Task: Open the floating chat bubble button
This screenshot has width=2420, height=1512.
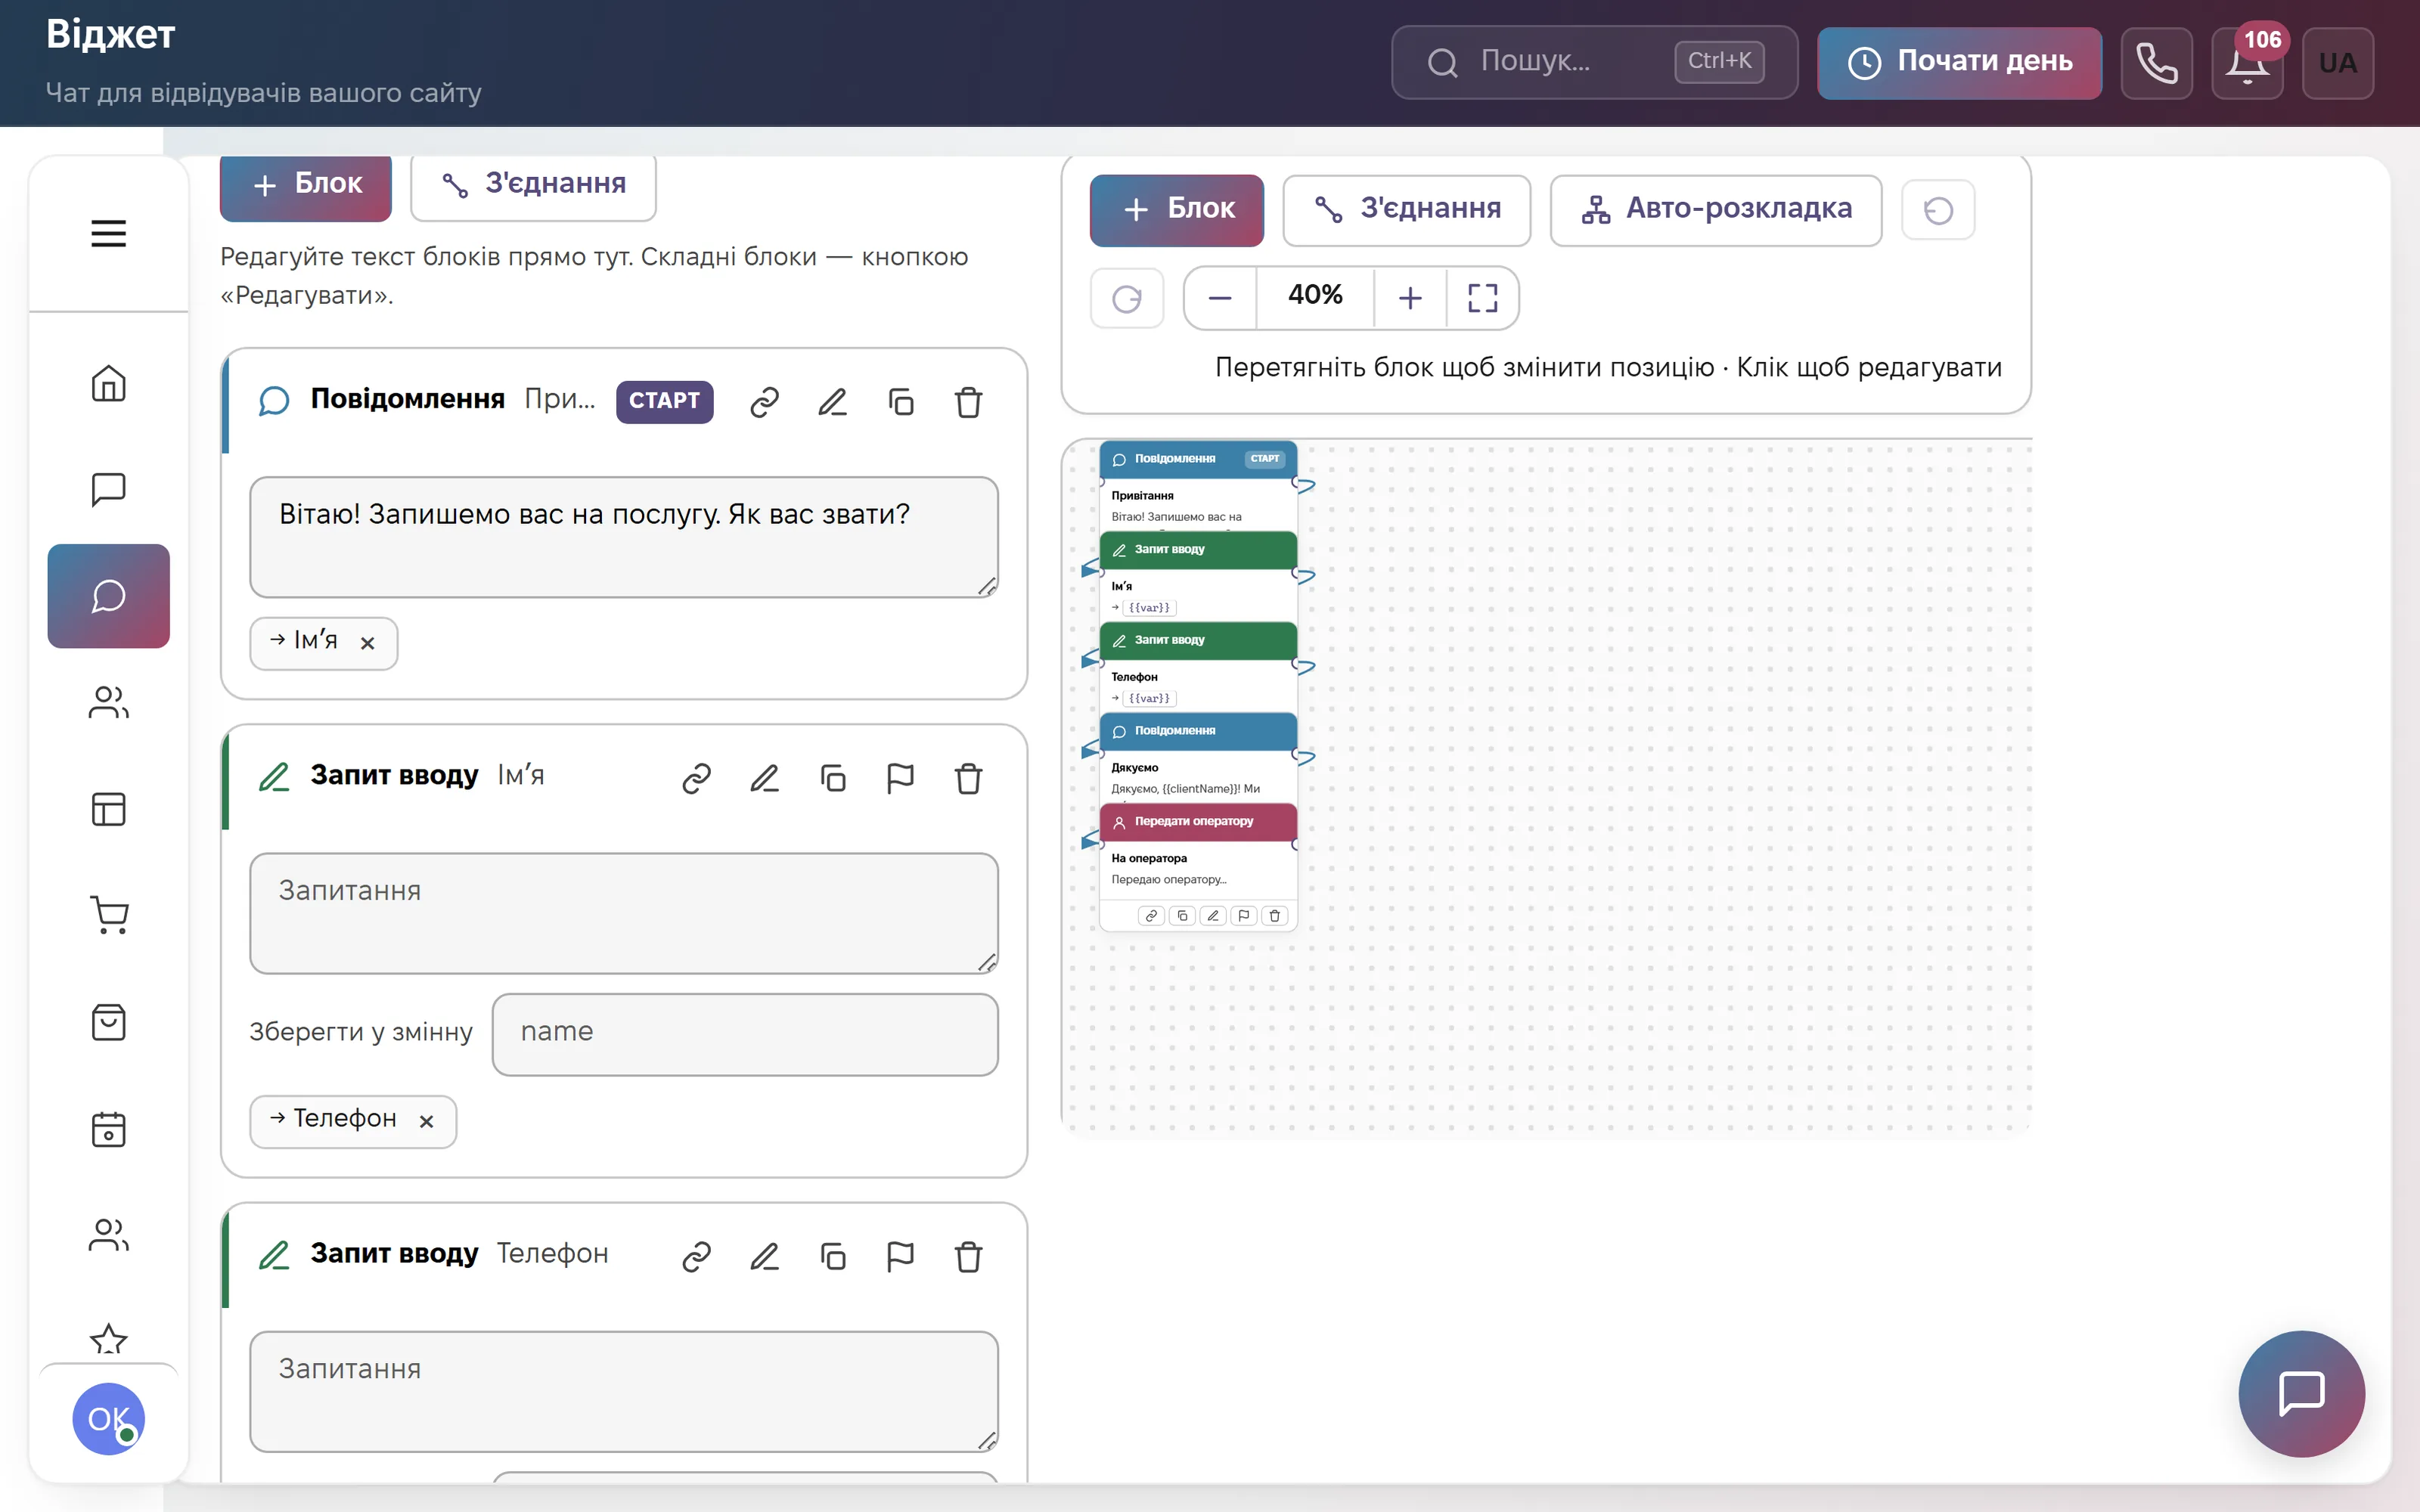Action: [2301, 1393]
